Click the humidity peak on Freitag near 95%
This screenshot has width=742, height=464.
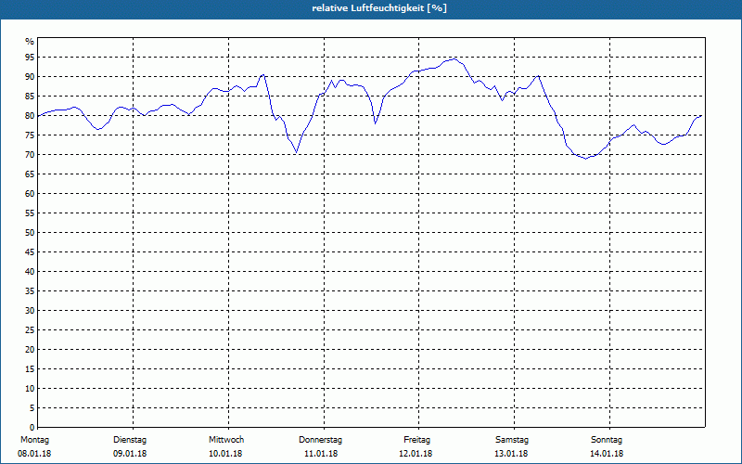point(454,58)
